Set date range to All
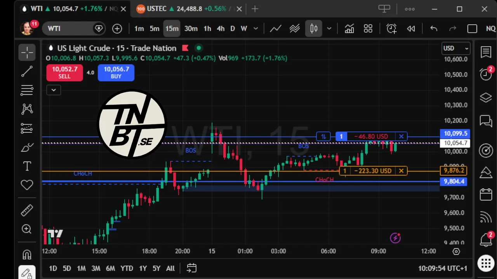 point(170,268)
